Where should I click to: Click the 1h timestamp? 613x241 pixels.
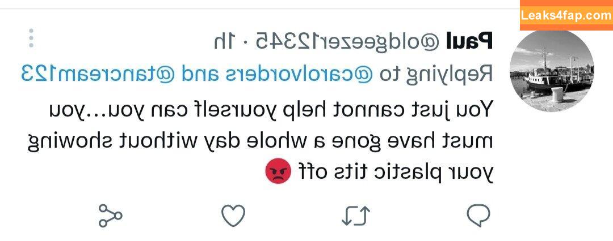[x=225, y=41]
